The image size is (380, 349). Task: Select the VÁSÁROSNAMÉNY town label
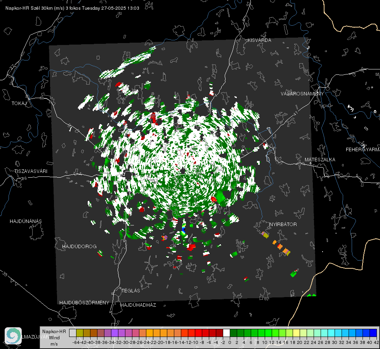click(302, 94)
